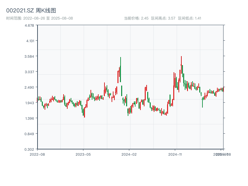Viewport: 248px width, 186px height.
Task: Select the 3.037 y-axis tick label
Action: 29,72
